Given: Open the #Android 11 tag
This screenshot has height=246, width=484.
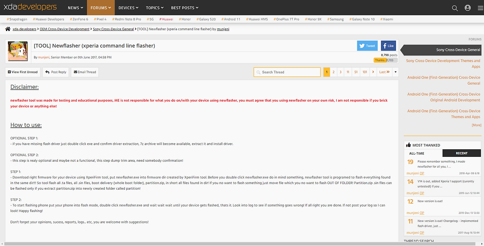Looking at the screenshot, I should coord(231,19).
